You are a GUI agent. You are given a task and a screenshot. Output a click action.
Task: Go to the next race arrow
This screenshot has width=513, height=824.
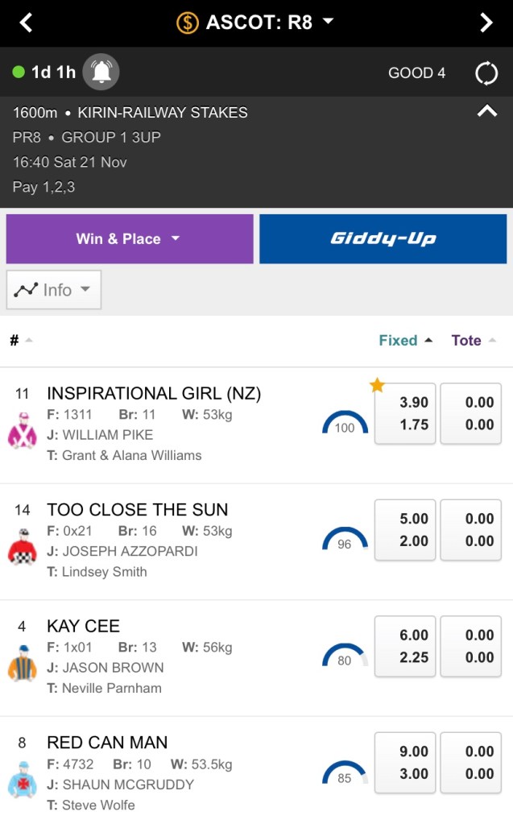486,23
